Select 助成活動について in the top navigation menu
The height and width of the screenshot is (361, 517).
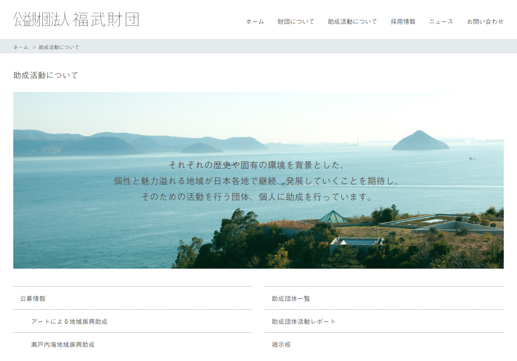click(352, 22)
